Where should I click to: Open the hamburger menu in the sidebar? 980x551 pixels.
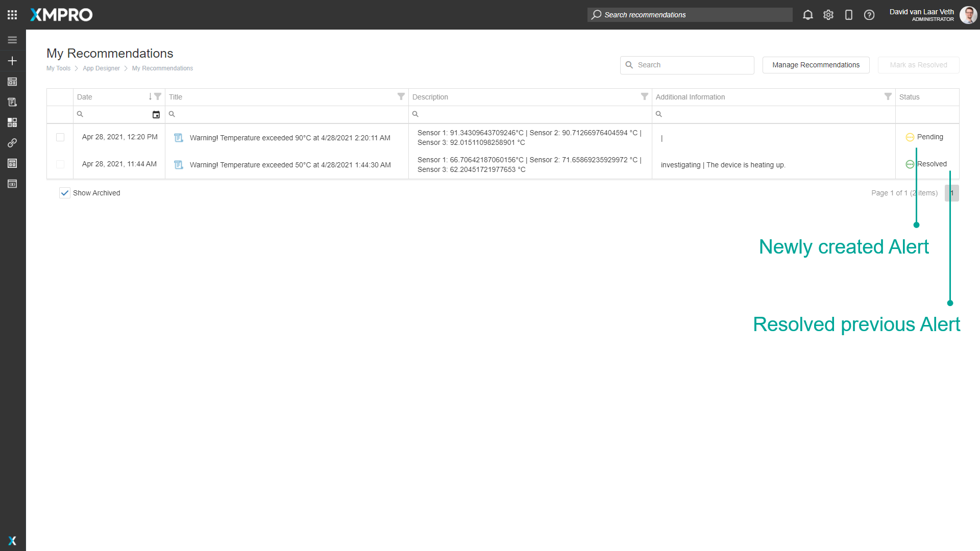[12, 39]
